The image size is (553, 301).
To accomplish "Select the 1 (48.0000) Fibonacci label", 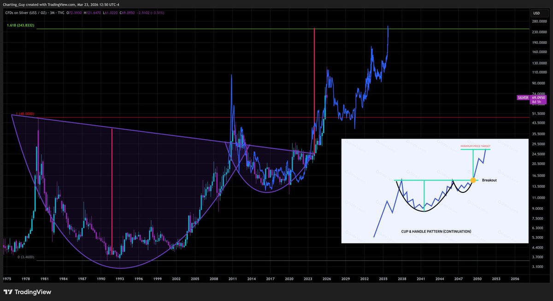I will point(25,114).
